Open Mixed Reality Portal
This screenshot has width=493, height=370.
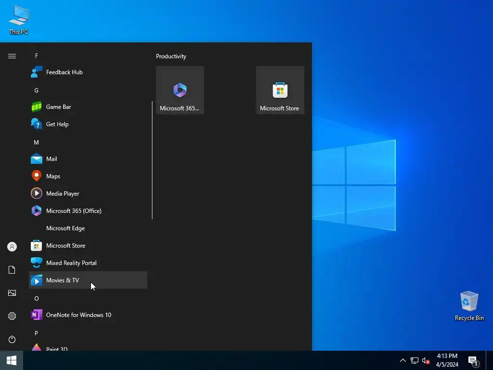[88, 263]
